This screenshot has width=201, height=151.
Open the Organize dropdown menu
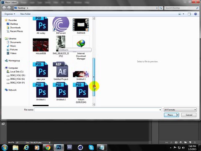[x=10, y=14]
